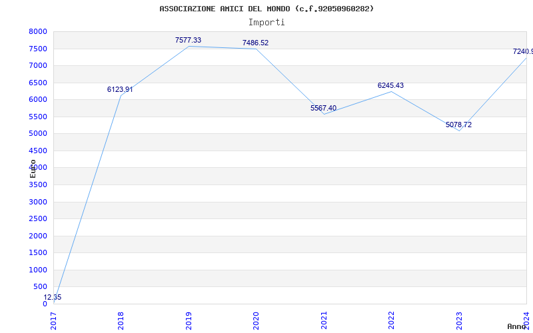The image size is (533, 333).
Task: Select the 7577.33 data label
Action: tap(188, 40)
